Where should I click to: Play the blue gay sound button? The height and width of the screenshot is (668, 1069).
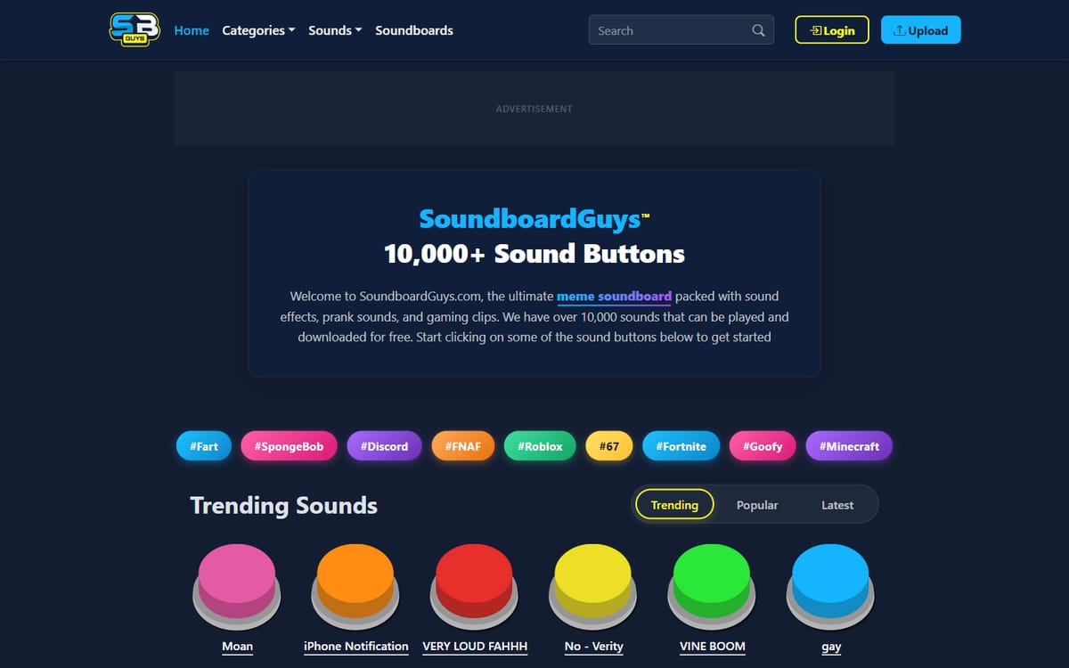(830, 587)
